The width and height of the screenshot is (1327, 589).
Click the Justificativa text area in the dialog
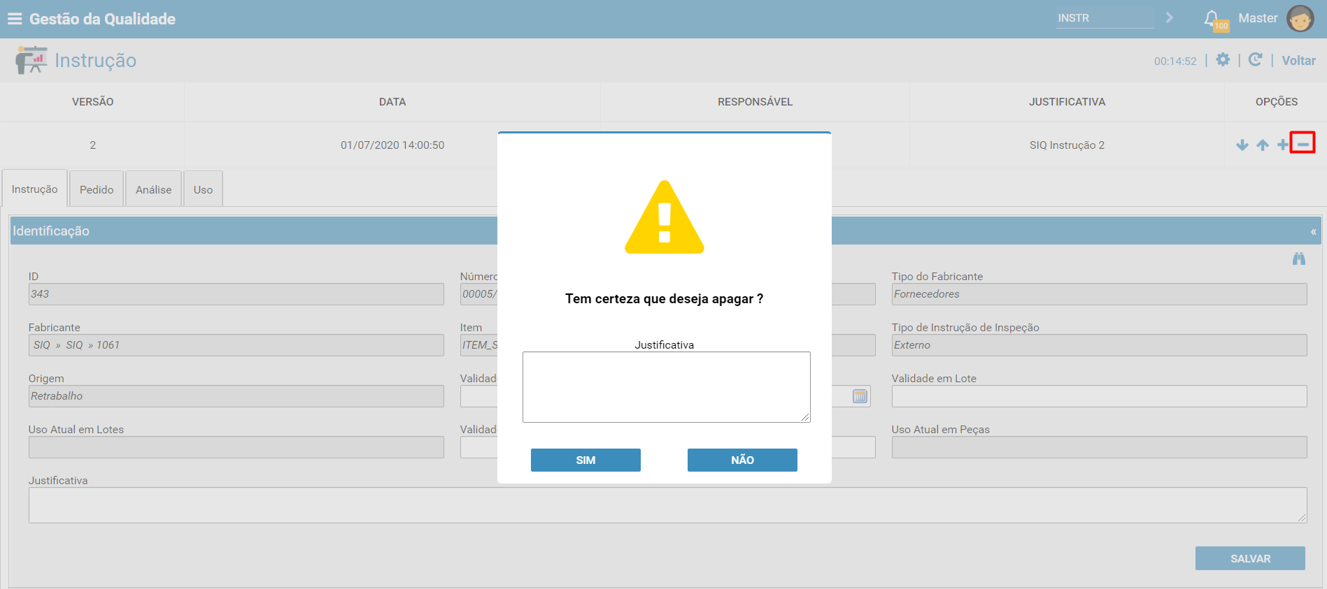[667, 387]
